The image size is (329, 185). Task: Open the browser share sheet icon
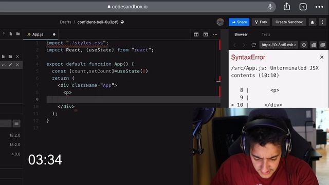click(287, 7)
